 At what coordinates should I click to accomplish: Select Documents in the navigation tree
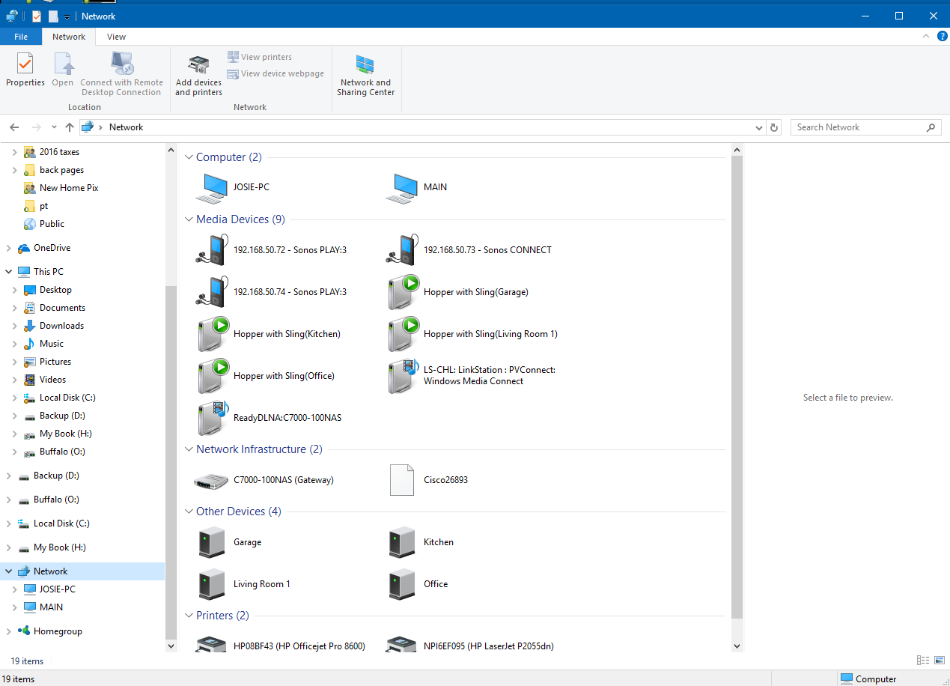(62, 308)
